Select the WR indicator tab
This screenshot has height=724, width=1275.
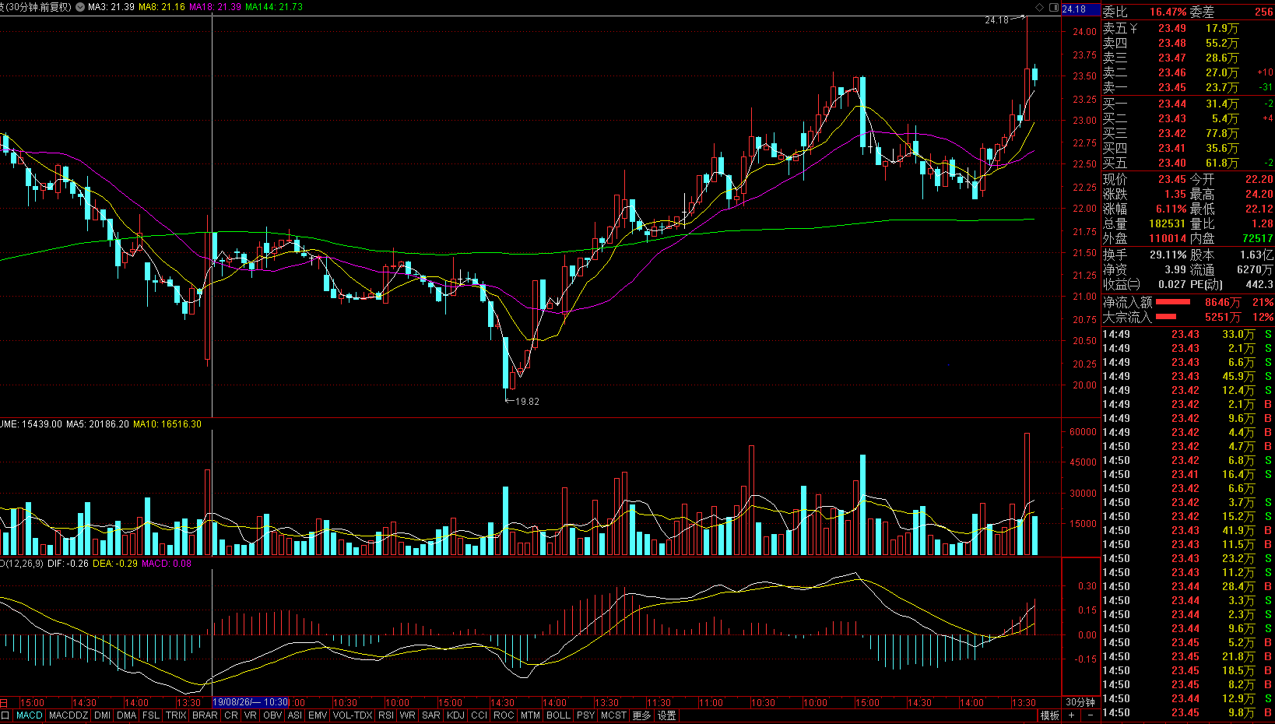click(408, 715)
